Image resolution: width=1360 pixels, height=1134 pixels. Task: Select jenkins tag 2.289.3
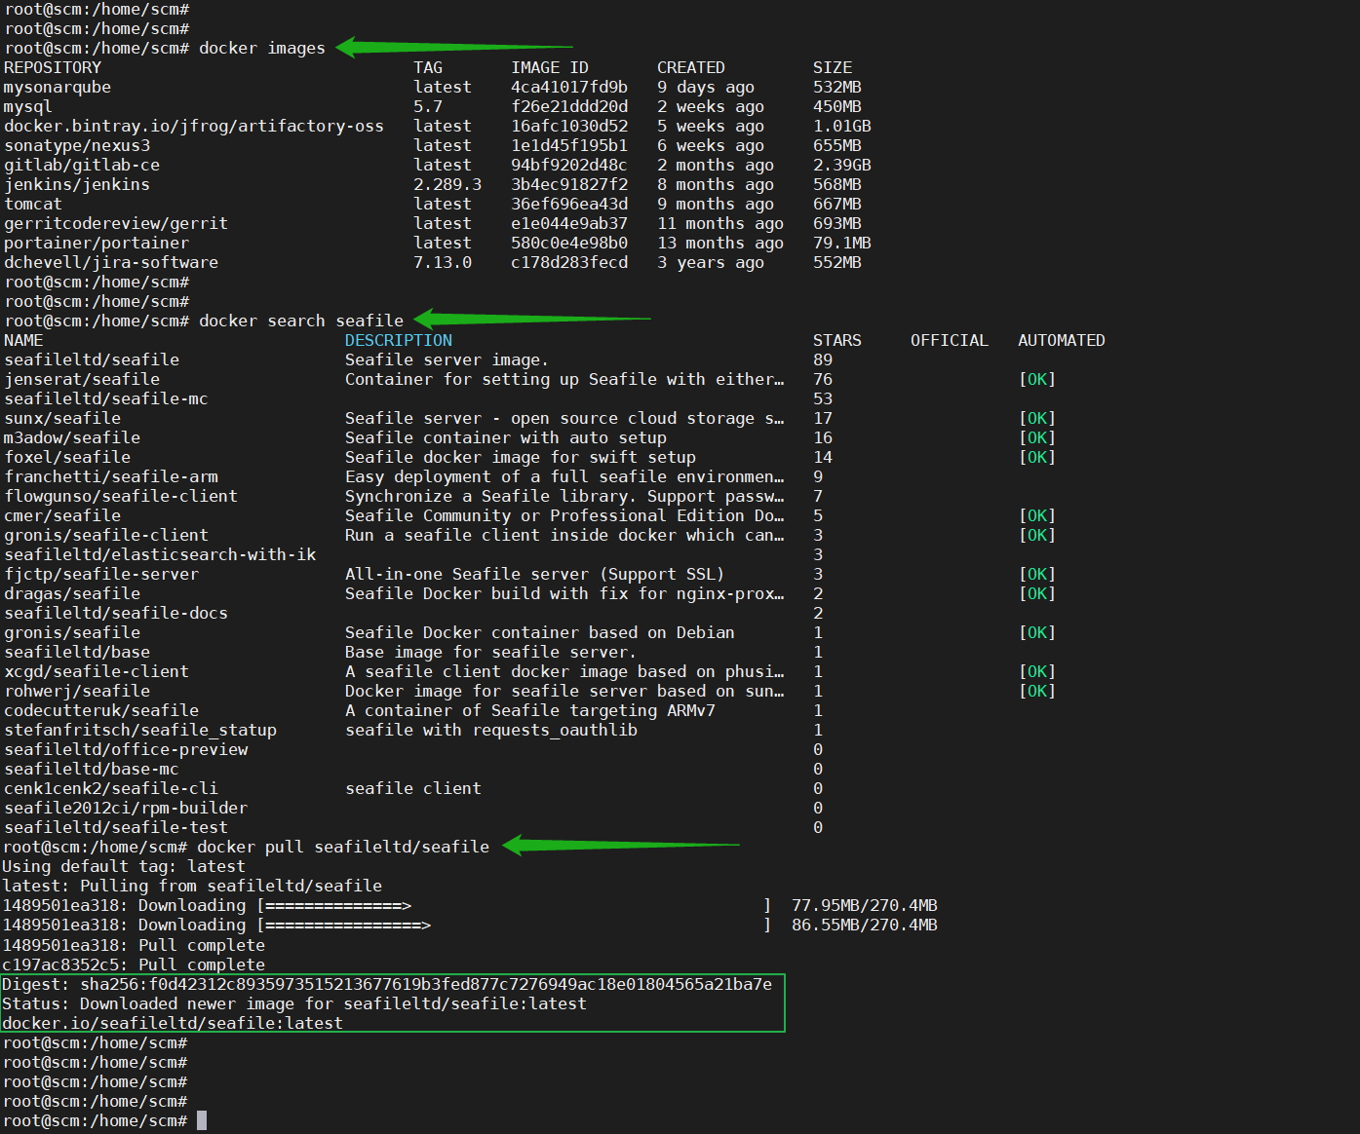pyautogui.click(x=447, y=184)
